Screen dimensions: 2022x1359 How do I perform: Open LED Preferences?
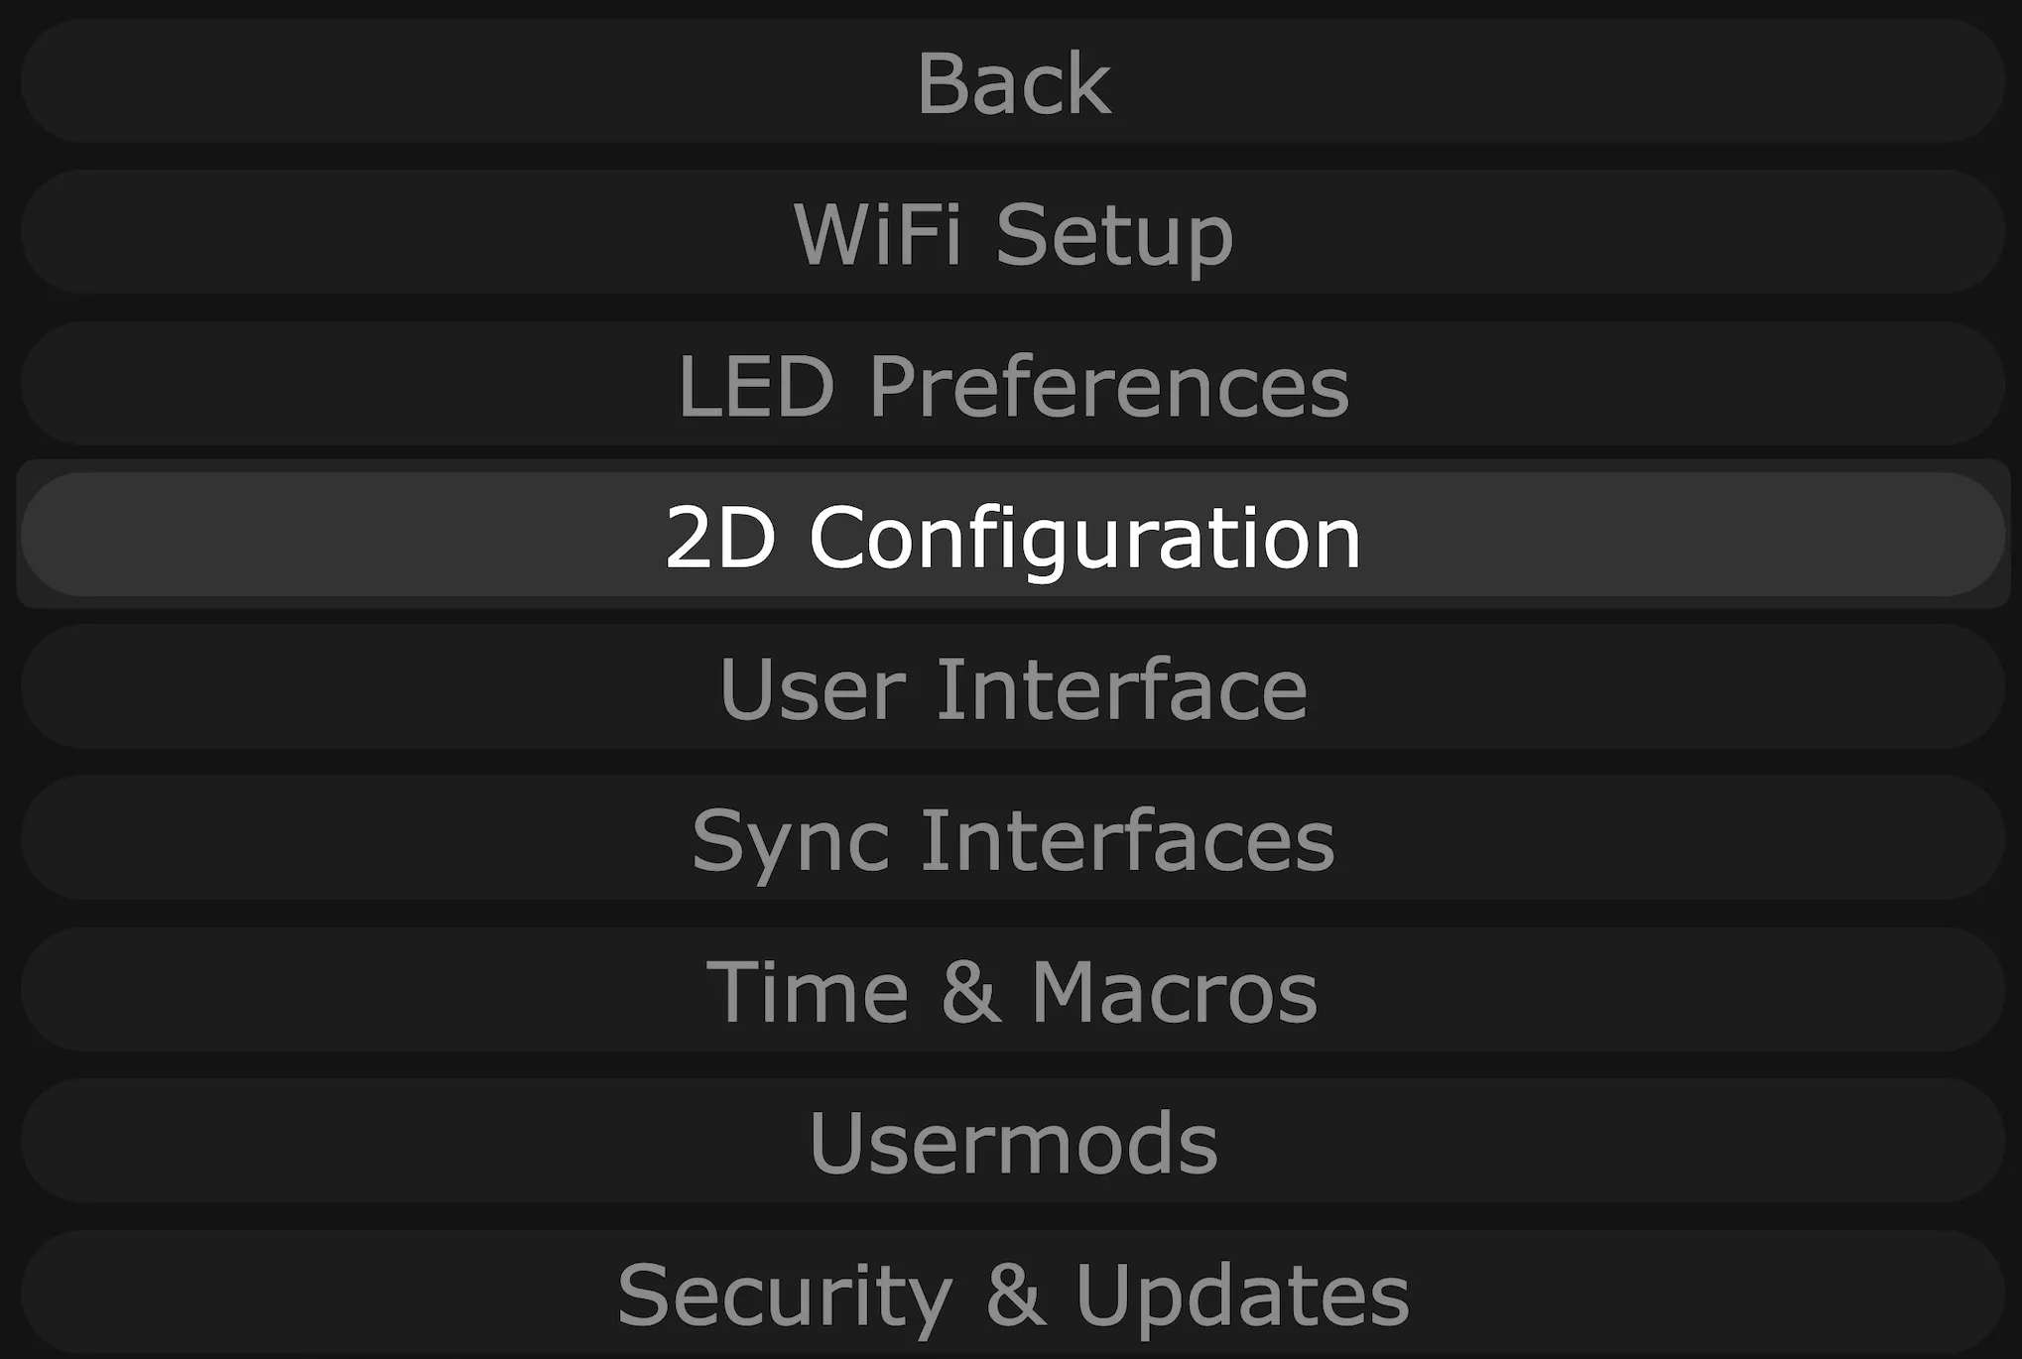pyautogui.click(x=1012, y=385)
